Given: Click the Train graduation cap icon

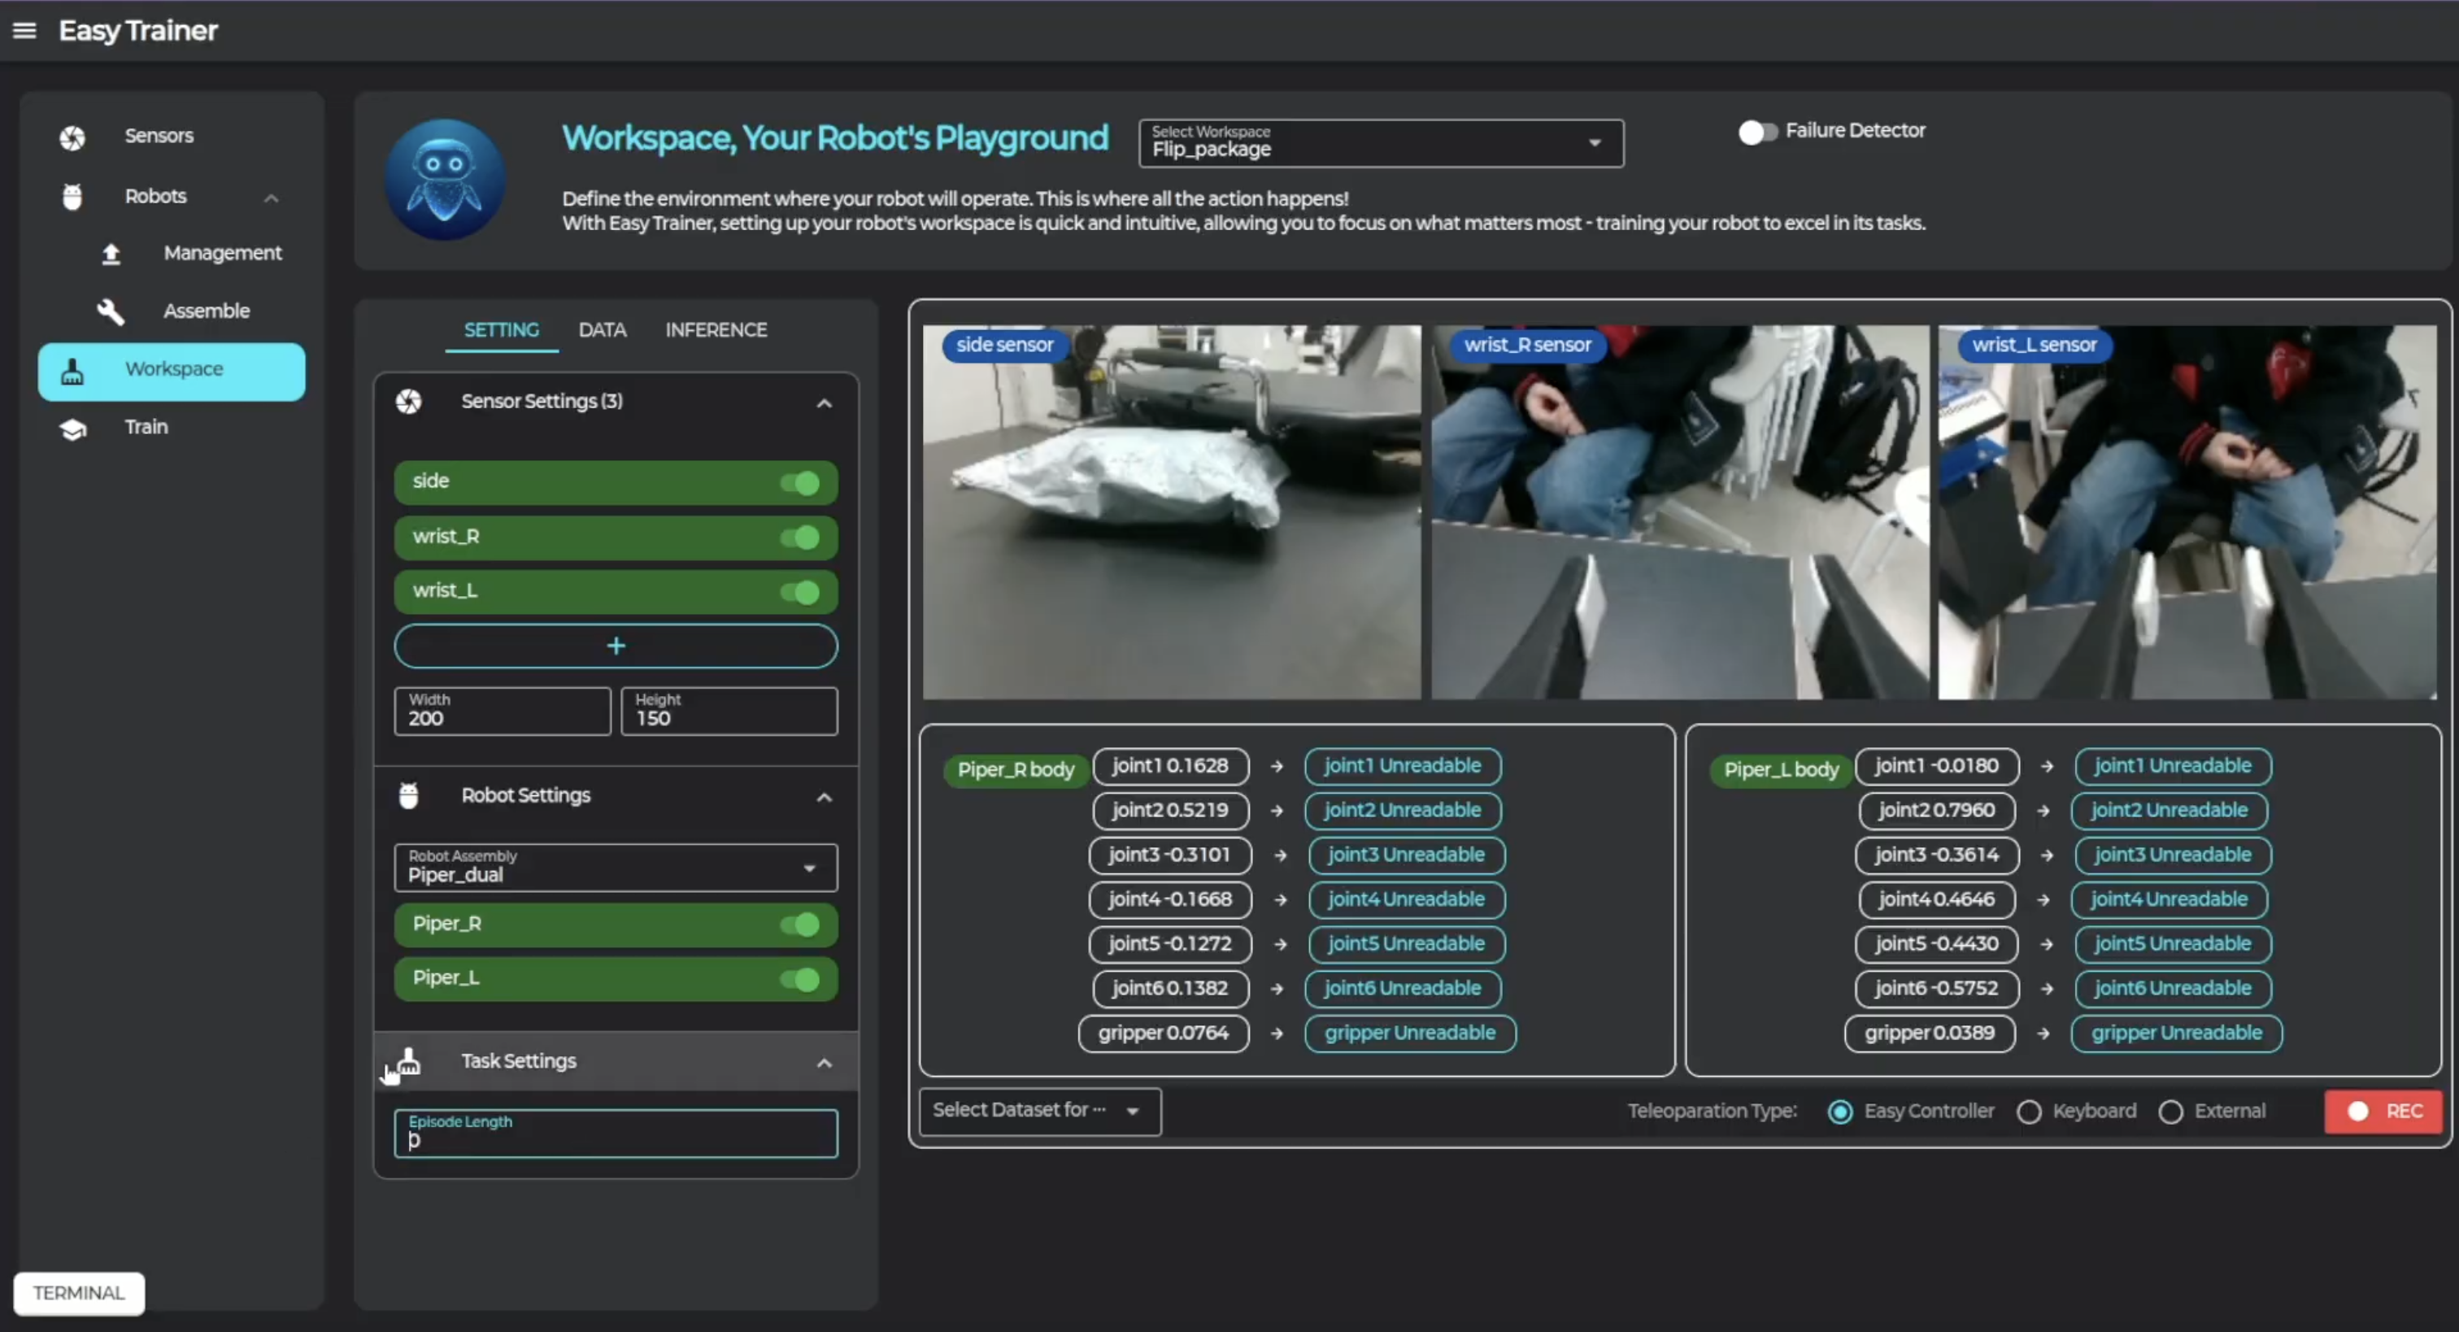Looking at the screenshot, I should [x=72, y=429].
